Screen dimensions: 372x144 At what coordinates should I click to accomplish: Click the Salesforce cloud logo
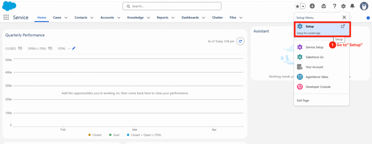tap(9, 6)
